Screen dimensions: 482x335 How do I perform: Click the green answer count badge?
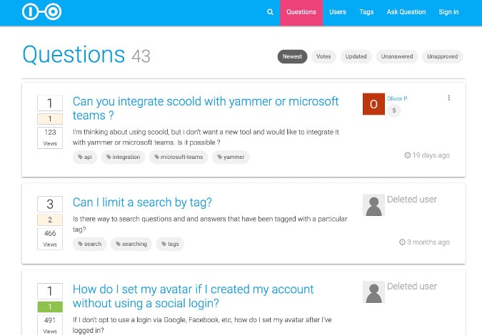pos(50,306)
